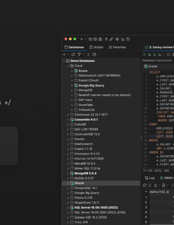Click line 17 LEFT JOIN in the SQL editor
The height and width of the screenshot is (225, 174).
pyautogui.click(x=164, y=136)
